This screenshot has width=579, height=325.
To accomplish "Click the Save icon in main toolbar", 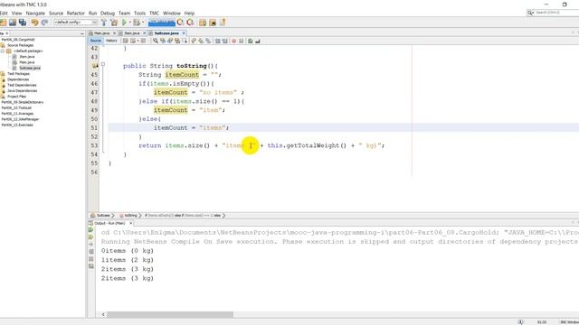I will pos(13,23).
